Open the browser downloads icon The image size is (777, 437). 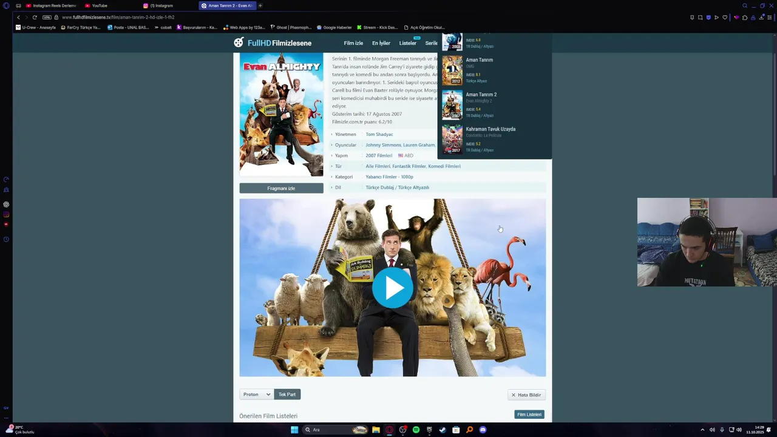pyautogui.click(x=761, y=17)
